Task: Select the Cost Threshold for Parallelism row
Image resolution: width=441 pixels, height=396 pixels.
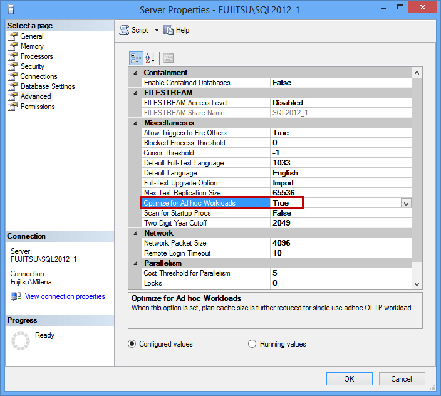Action: pyautogui.click(x=276, y=273)
